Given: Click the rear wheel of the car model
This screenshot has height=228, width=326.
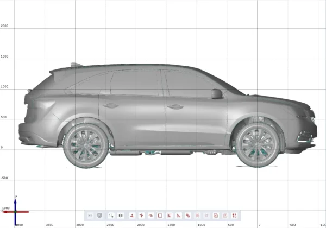Looking at the screenshot, I should click(86, 145).
